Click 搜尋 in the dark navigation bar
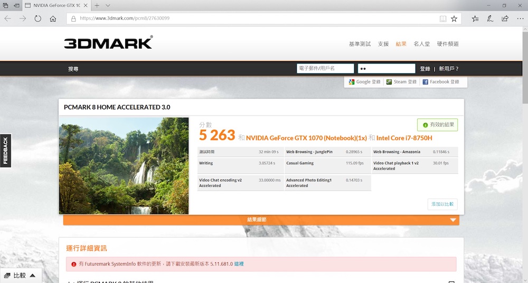 click(73, 69)
